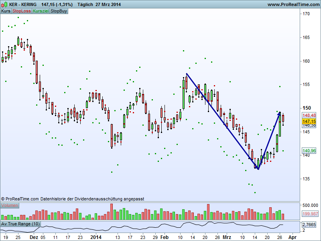Click the green 140,96 price tag

pos(309,151)
